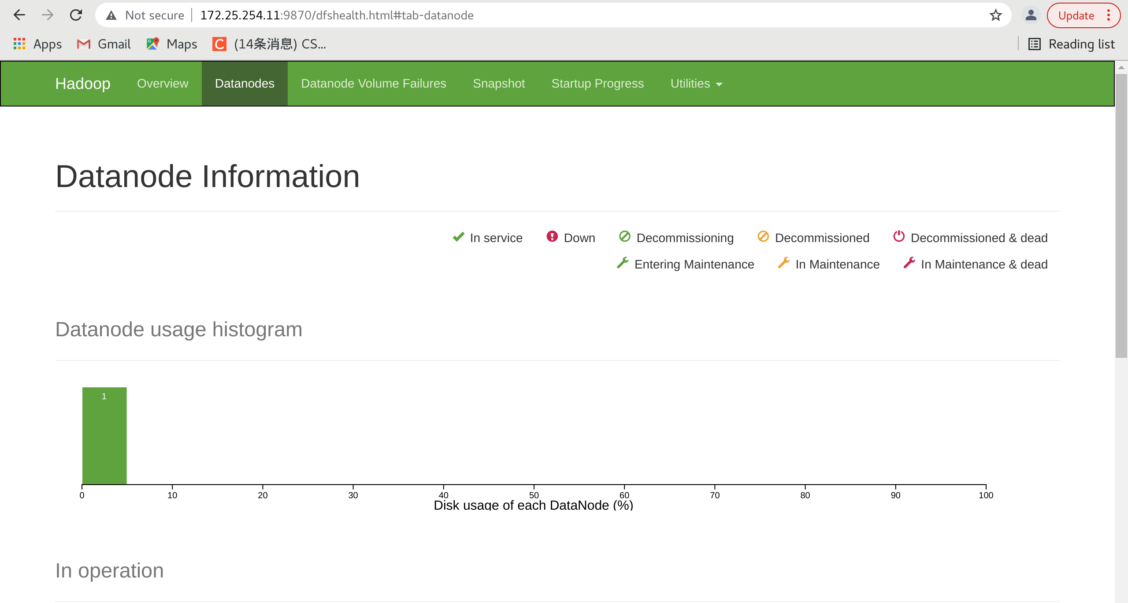The image size is (1128, 603).
Task: Click the green histogram bar labeled 1
Action: point(104,436)
